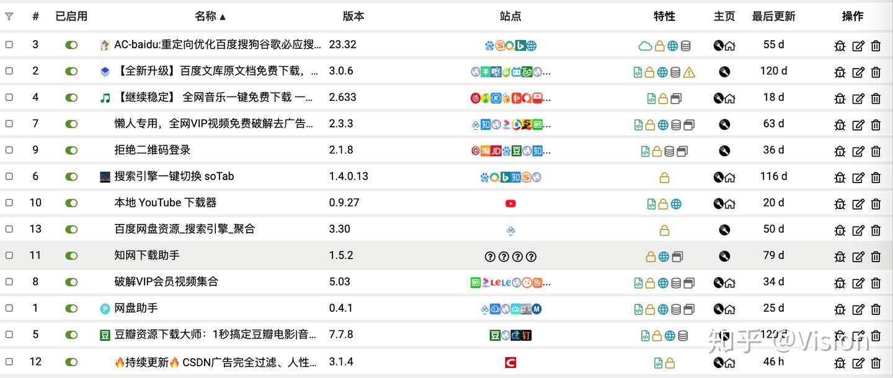
Task: Click version number 23.32
Action: click(x=343, y=45)
